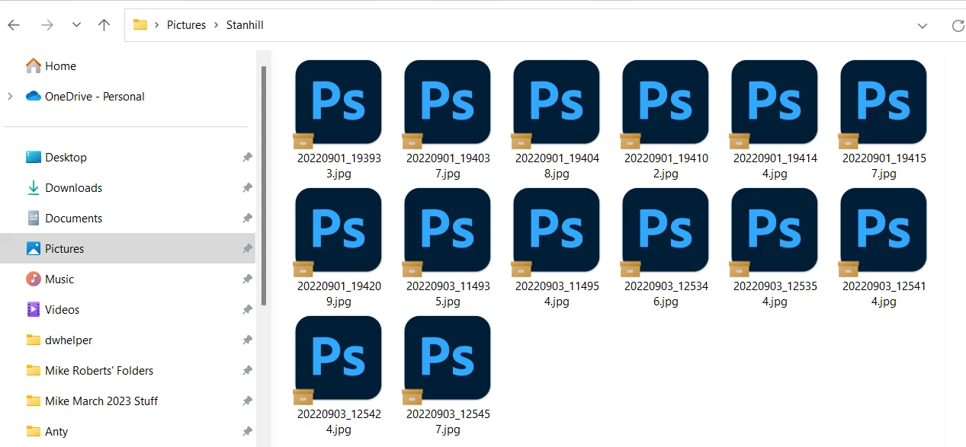Select Photoshop file 20220901_194209.jpg icon

pos(339,231)
